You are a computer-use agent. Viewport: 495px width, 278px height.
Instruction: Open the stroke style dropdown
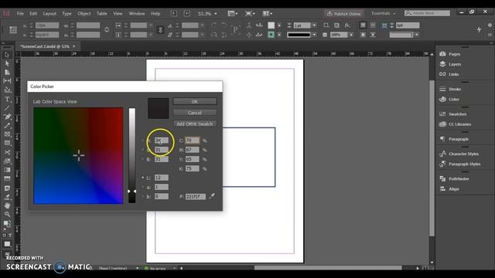click(x=314, y=35)
